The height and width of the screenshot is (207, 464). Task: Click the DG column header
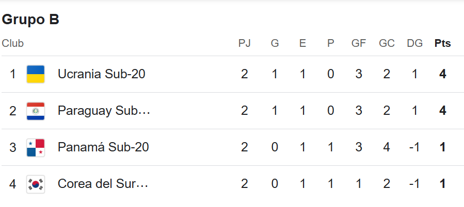pos(414,44)
